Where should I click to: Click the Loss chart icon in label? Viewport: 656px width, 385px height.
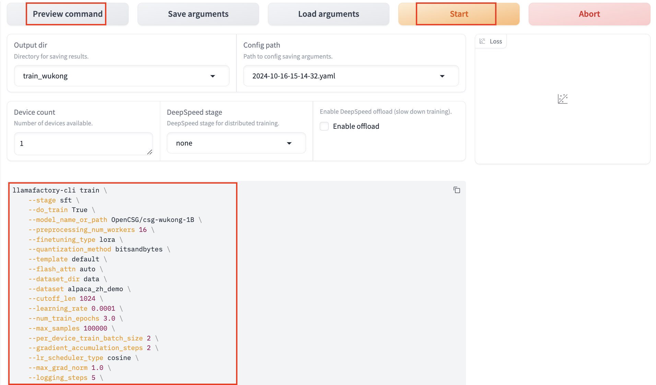coord(482,41)
